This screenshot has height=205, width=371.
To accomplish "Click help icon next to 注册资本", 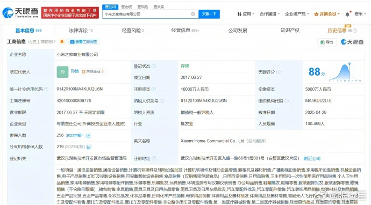I will click(154, 89).
